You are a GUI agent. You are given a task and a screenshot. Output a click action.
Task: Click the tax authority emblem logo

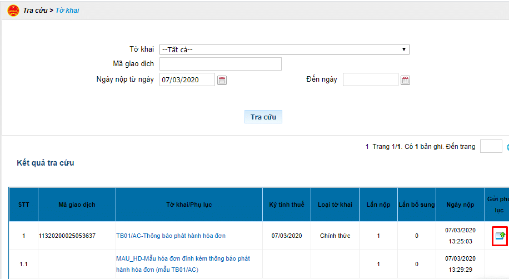click(12, 10)
